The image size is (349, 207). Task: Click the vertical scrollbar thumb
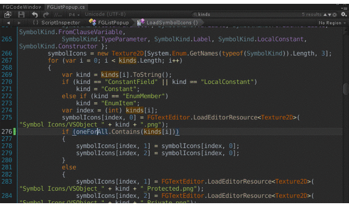[345, 89]
